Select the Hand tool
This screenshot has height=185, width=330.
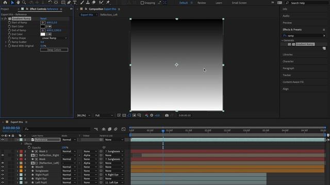[19, 3]
